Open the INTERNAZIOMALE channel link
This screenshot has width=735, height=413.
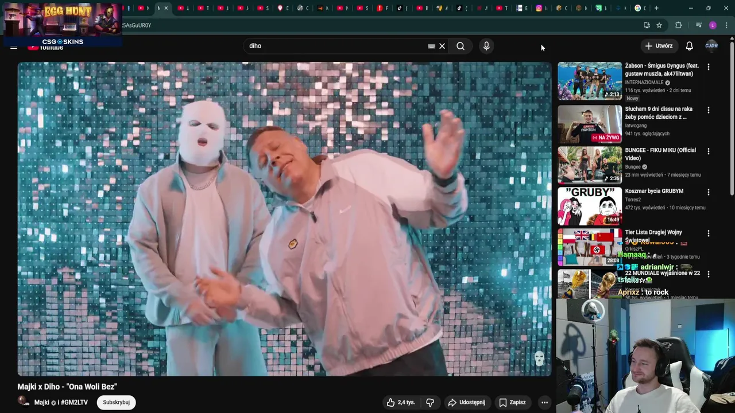tap(644, 83)
